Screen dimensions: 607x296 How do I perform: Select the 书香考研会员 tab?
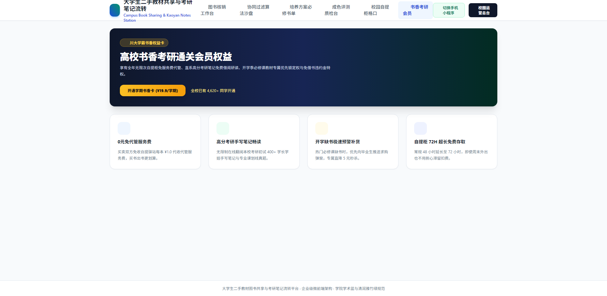point(416,10)
